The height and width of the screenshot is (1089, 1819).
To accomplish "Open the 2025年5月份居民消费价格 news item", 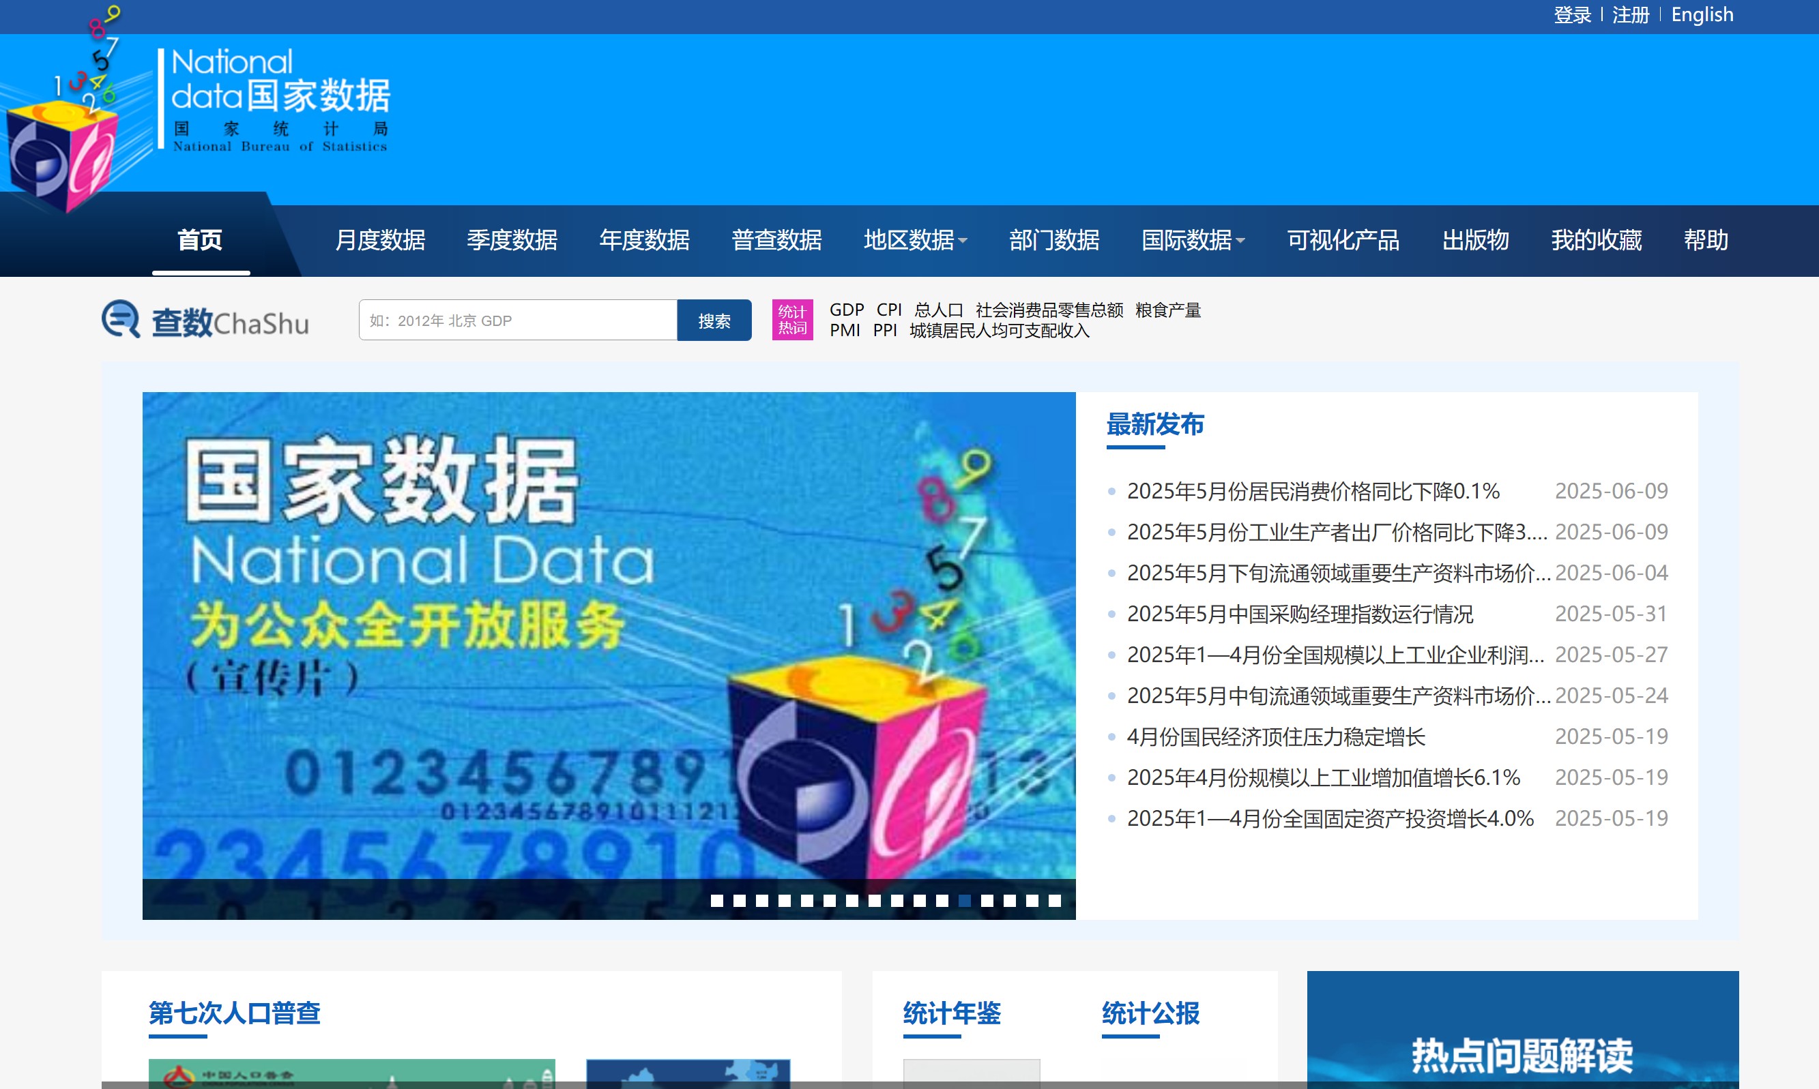I will coord(1313,491).
